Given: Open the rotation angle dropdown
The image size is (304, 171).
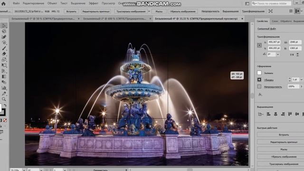Looking at the screenshot, I should click(x=278, y=55).
